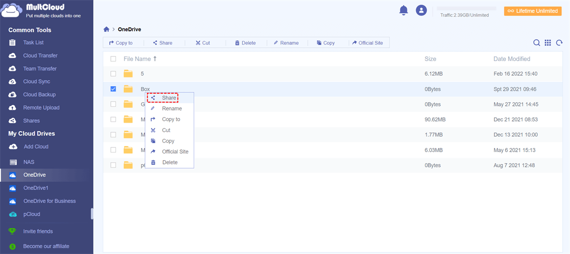Click the Date Modified column header

512,59
